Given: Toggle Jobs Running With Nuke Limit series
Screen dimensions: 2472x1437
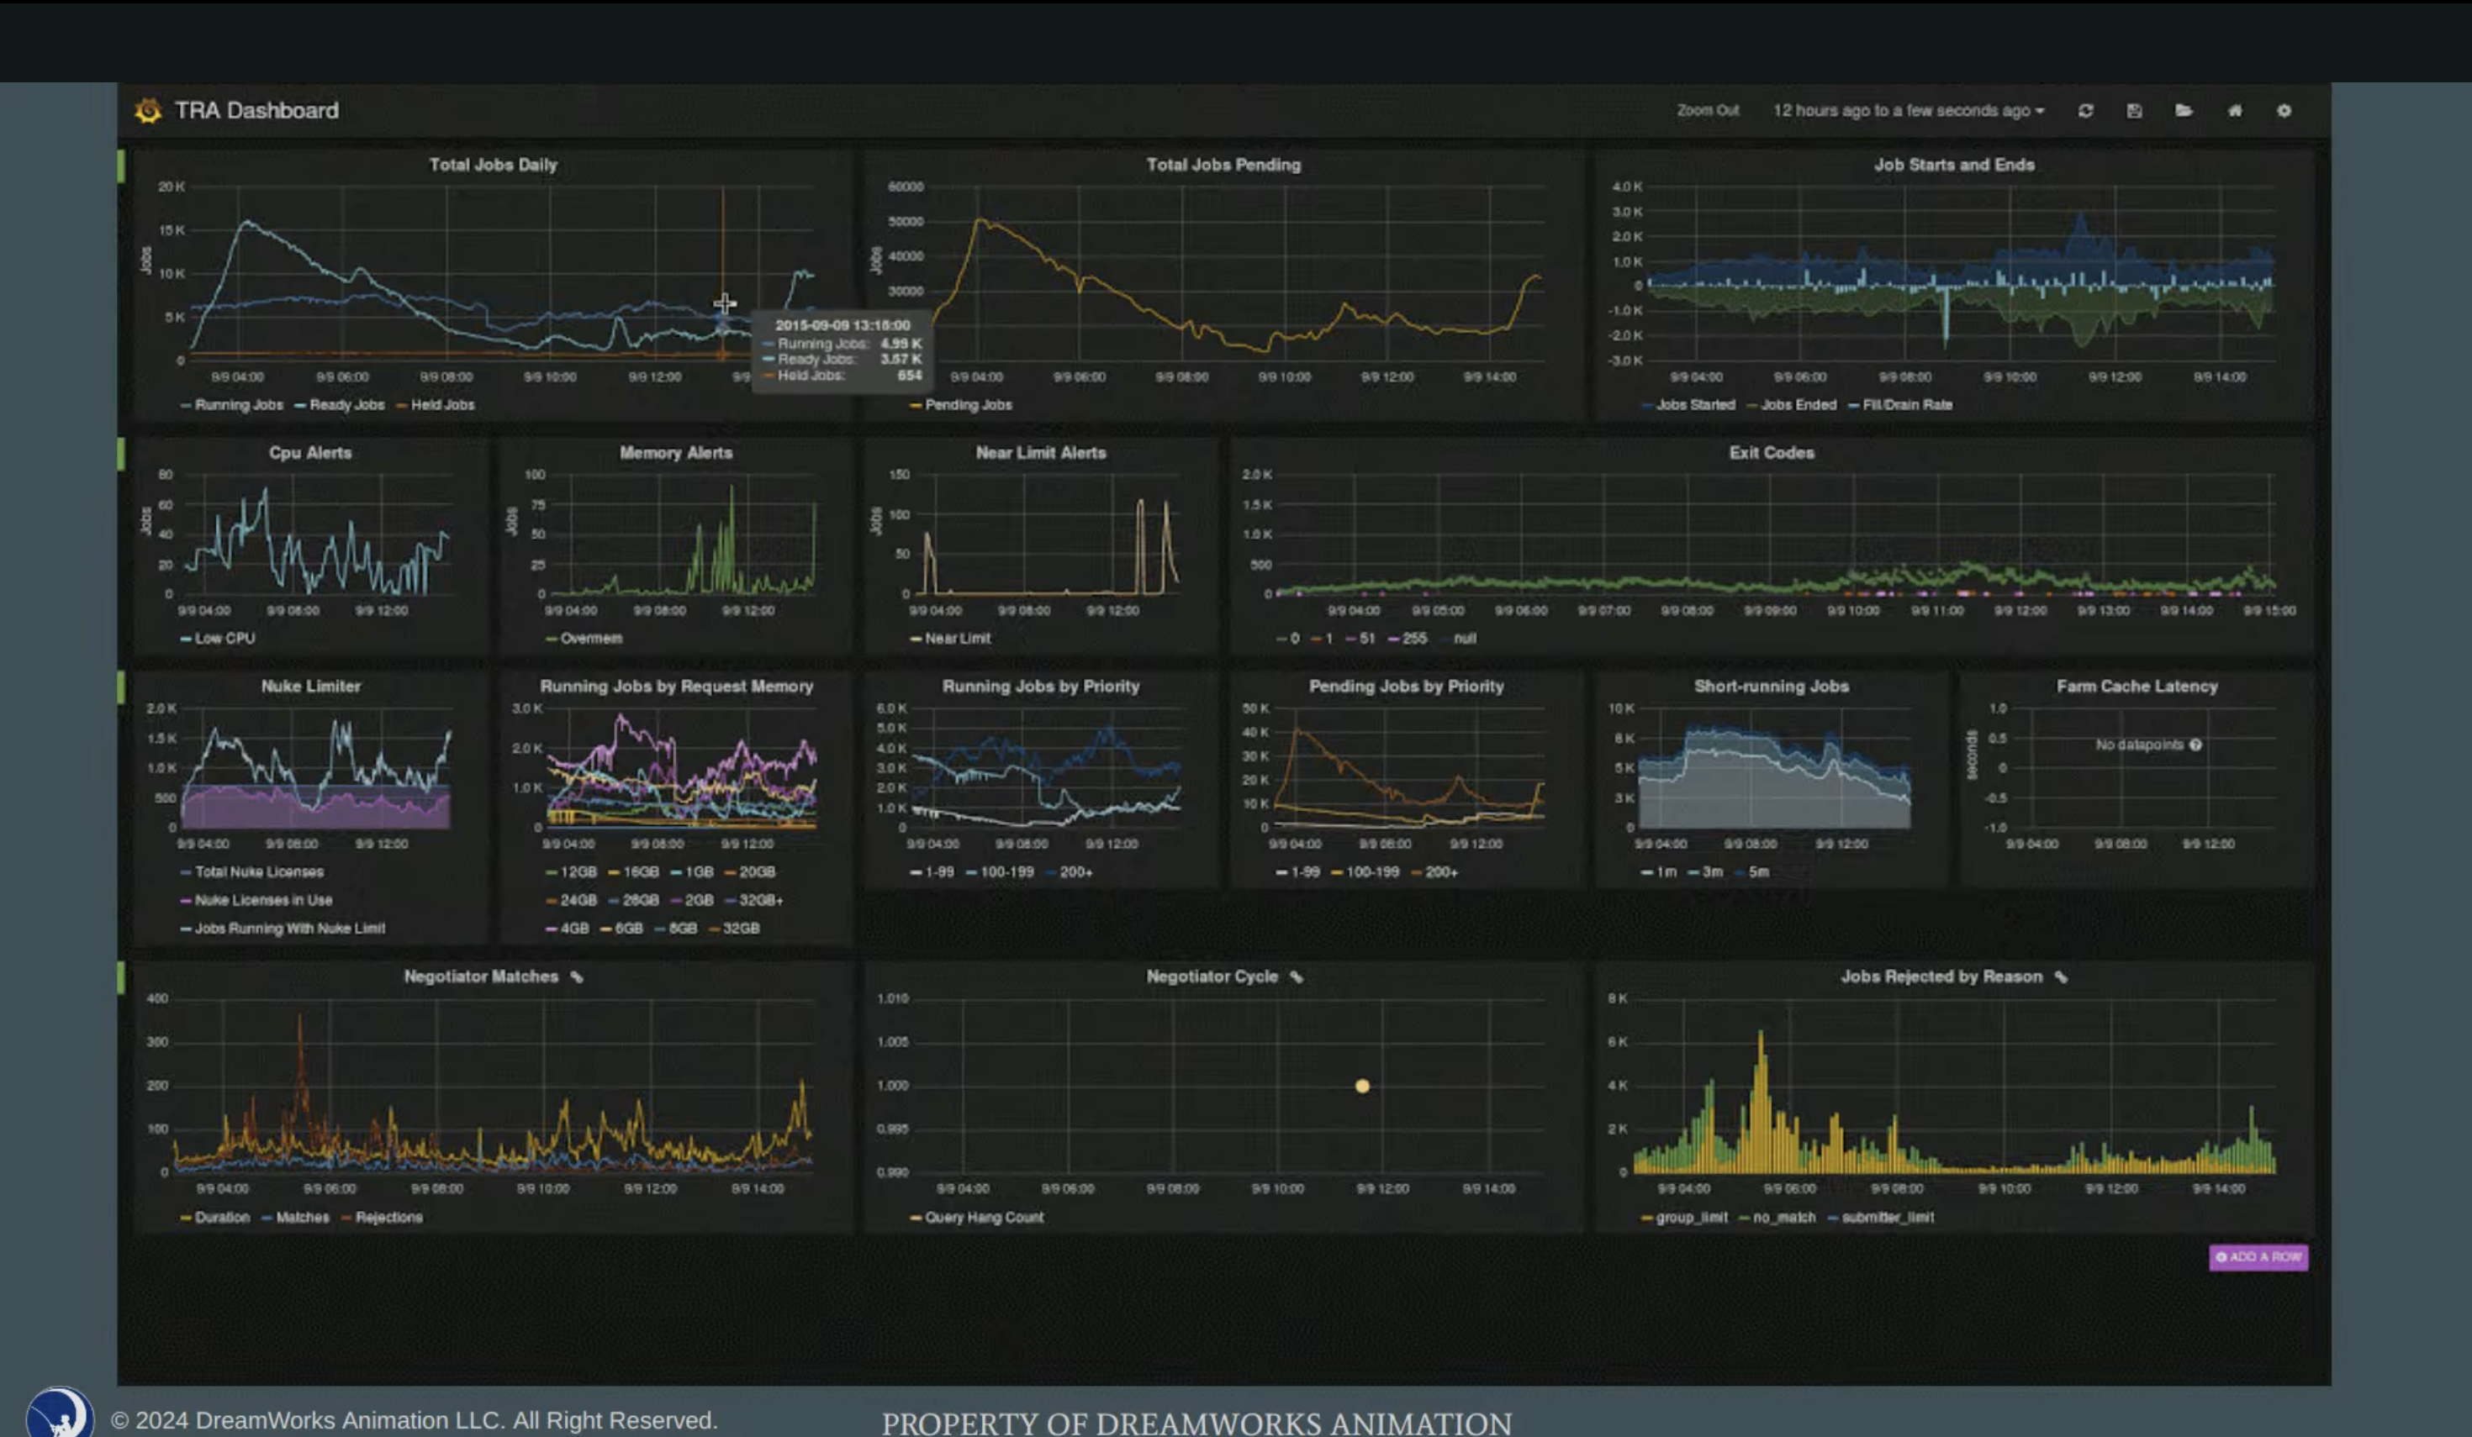Looking at the screenshot, I should (x=289, y=929).
